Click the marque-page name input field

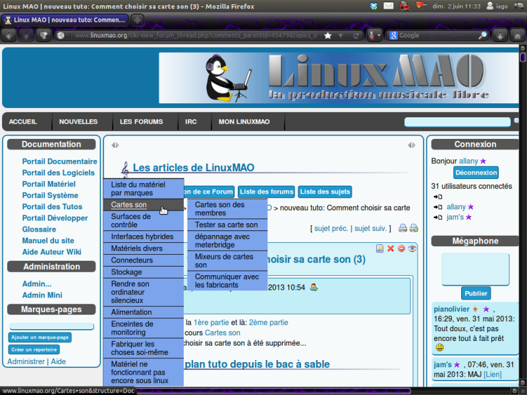point(51,326)
